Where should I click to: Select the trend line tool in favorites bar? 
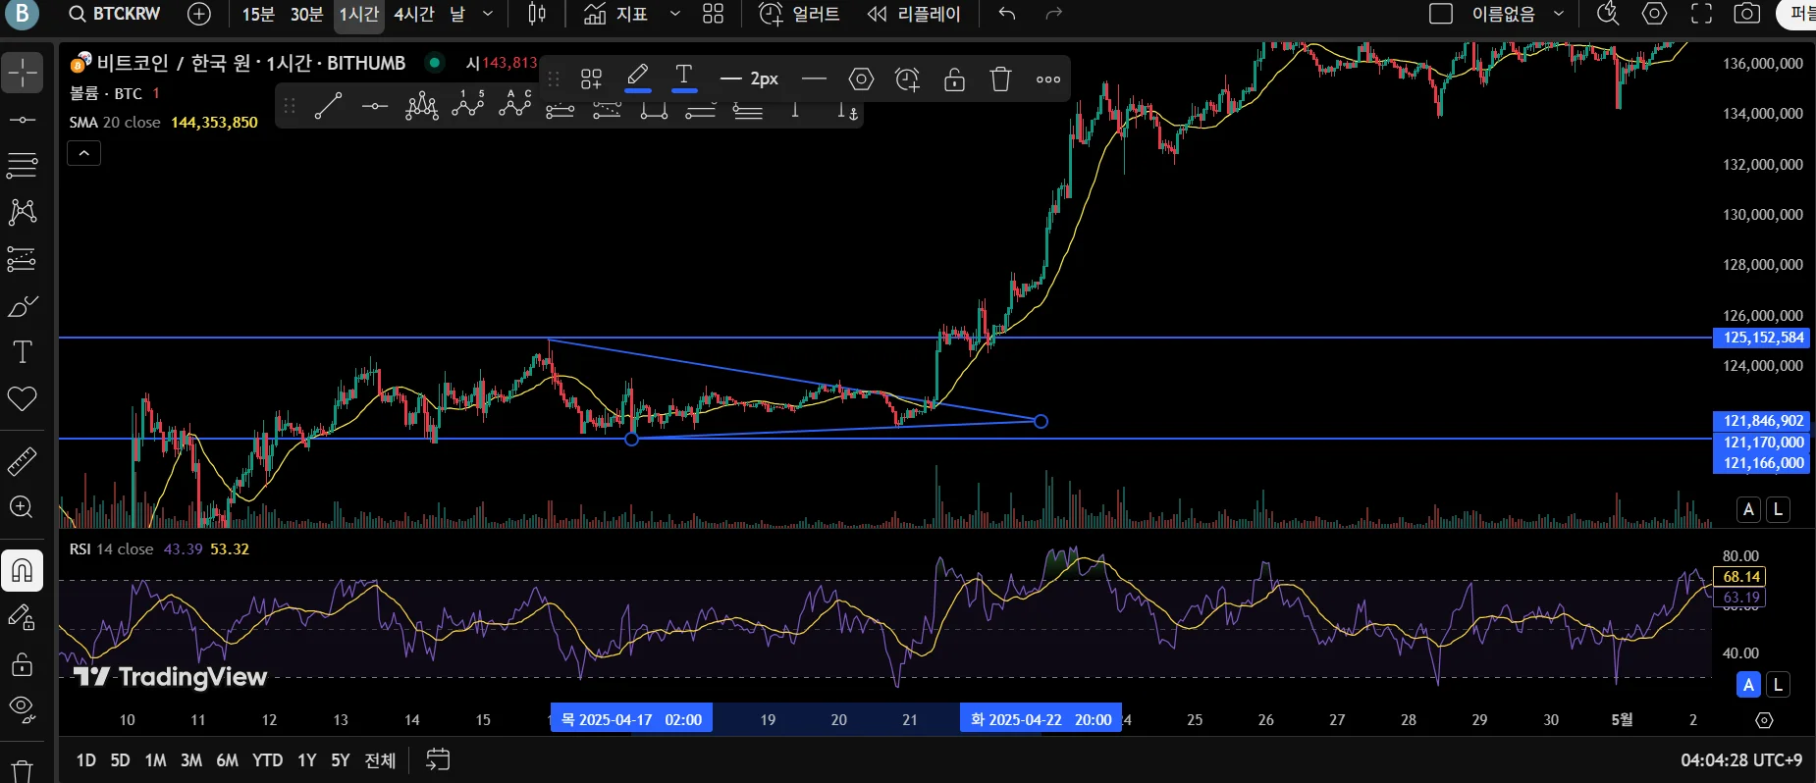pos(328,106)
